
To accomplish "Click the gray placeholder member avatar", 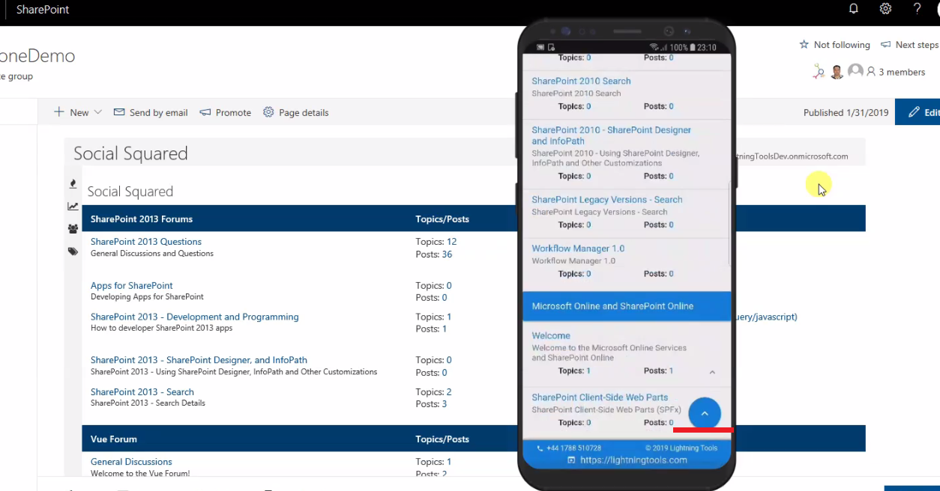I will coord(855,71).
